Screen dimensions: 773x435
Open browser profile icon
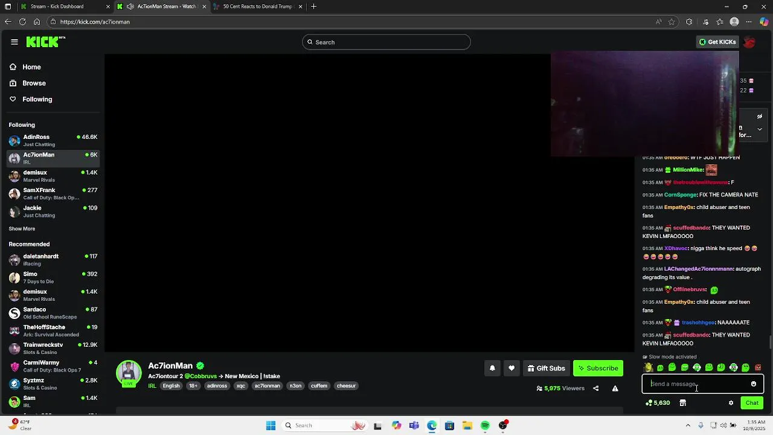(x=734, y=22)
